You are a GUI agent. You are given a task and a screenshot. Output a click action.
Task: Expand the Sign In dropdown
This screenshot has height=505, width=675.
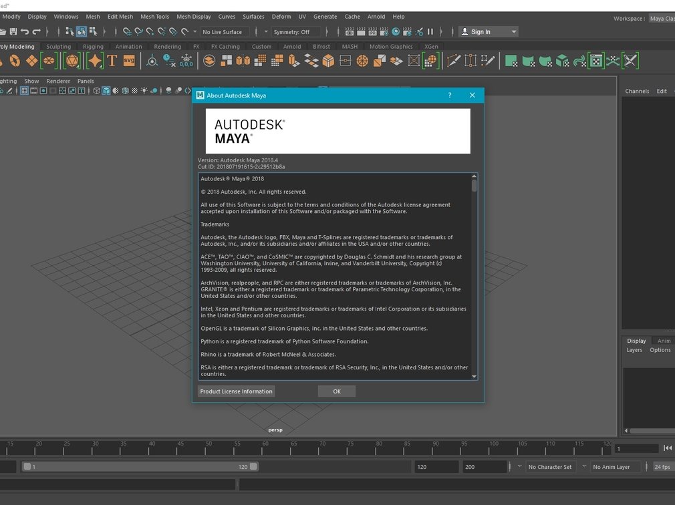click(x=488, y=32)
